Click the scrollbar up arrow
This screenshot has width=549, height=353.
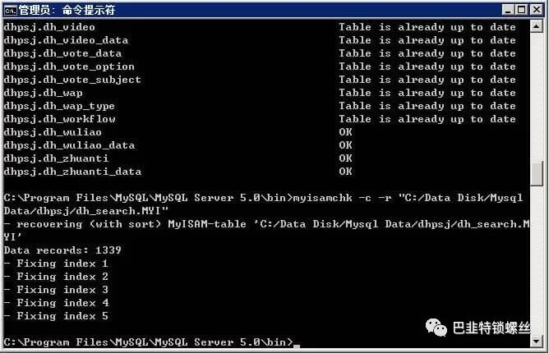537,26
